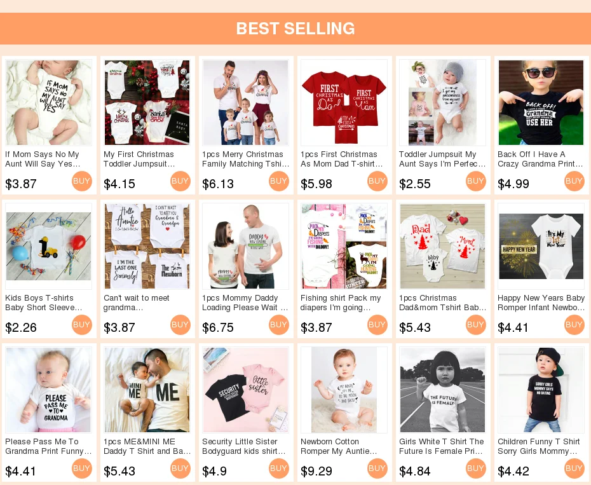Open the Can't wait to meet grandma link

pos(137,303)
